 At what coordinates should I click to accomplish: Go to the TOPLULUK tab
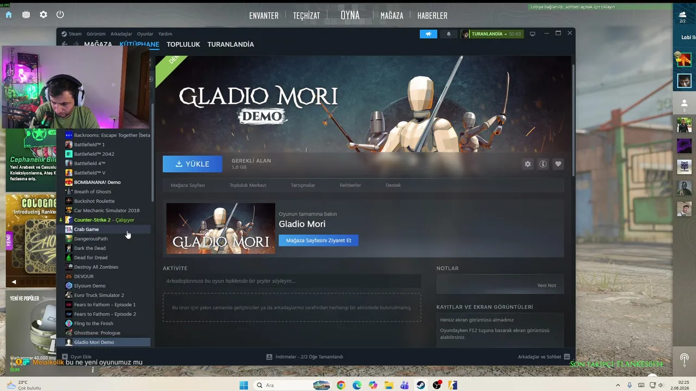(x=183, y=45)
